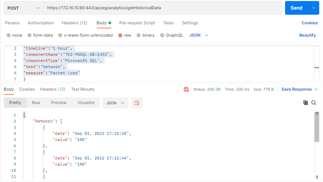Click the "measure":"Packet Loss" line
This screenshot has width=323, height=182.
(x=52, y=73)
